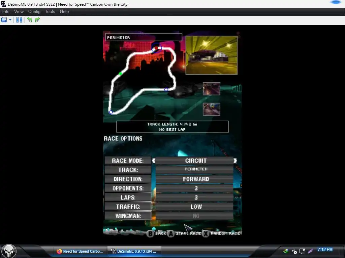The height and width of the screenshot is (258, 345).
Task: Open the Help menu
Action: pos(64,12)
